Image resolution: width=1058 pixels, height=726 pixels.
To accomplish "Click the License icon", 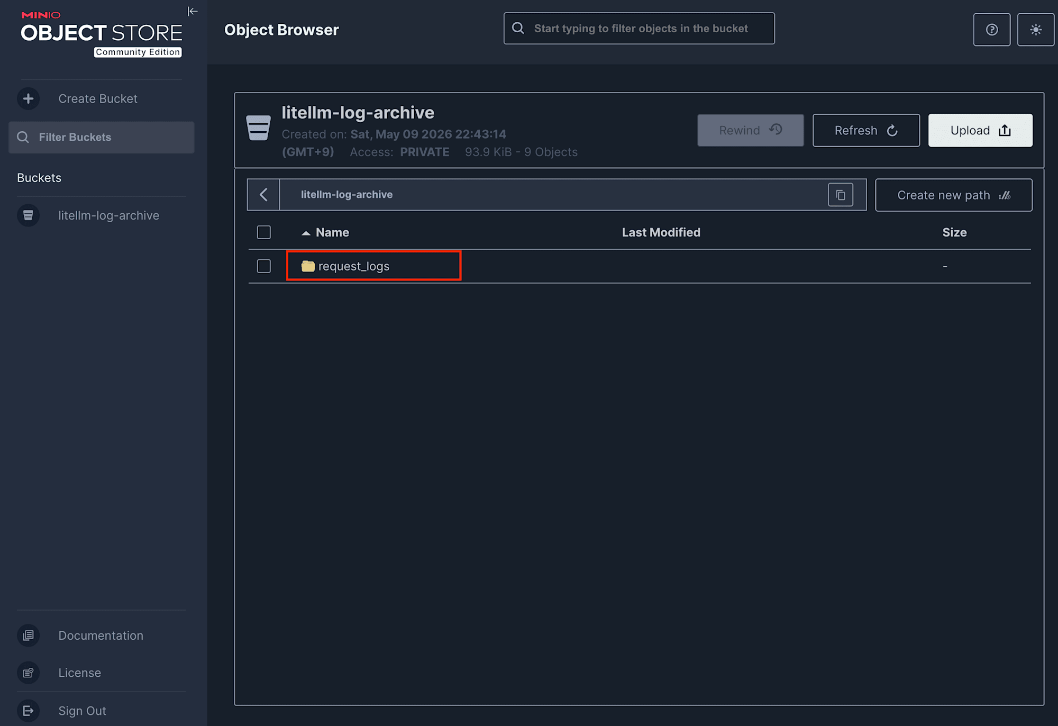I will pos(29,673).
